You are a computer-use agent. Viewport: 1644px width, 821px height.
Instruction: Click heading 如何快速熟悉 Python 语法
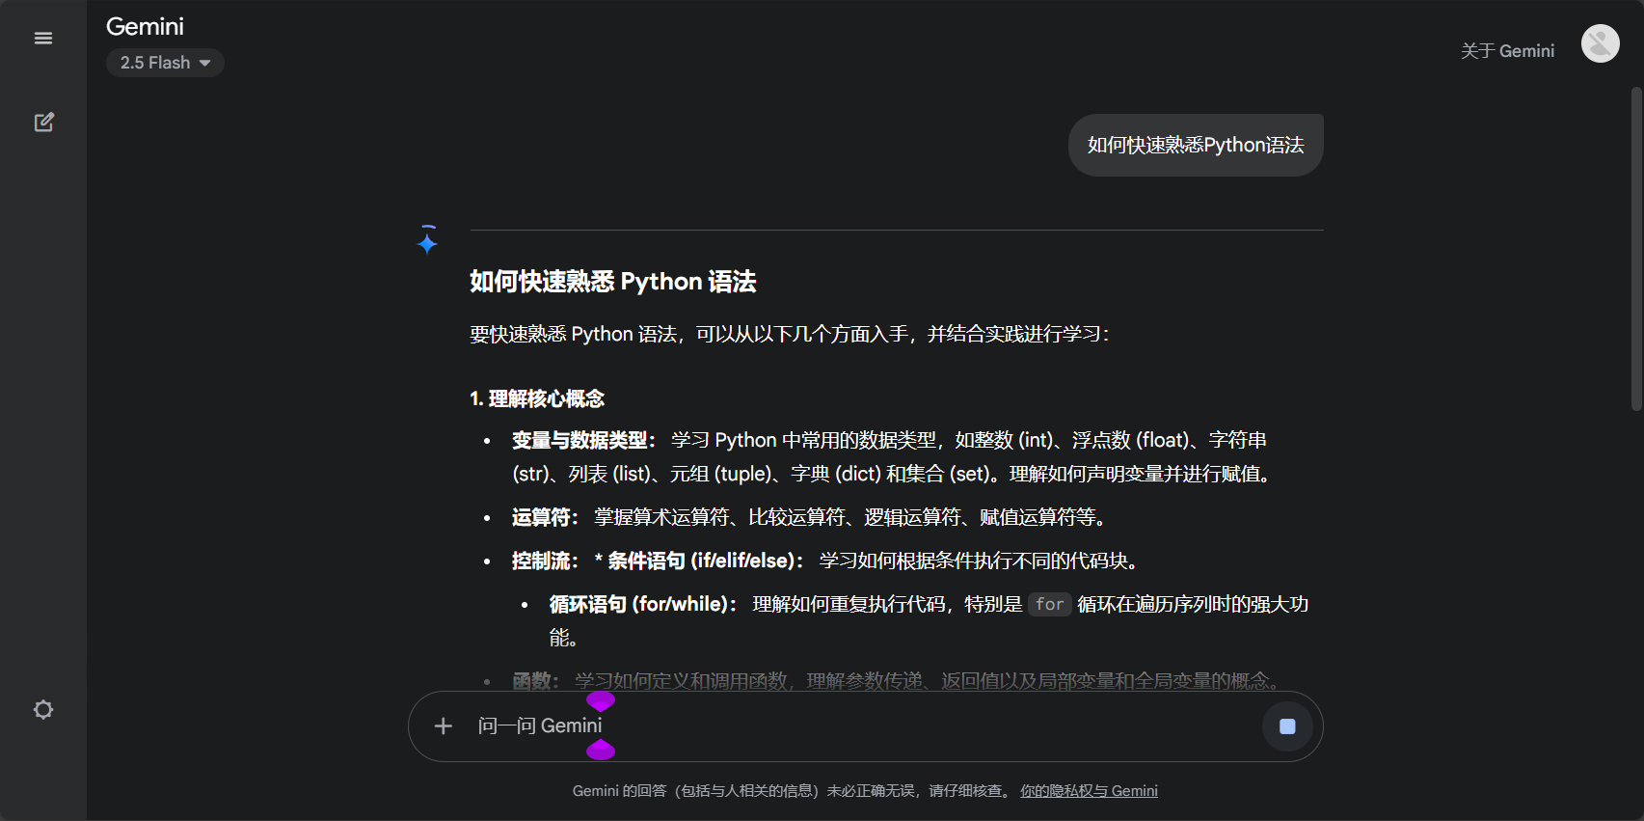(x=613, y=282)
